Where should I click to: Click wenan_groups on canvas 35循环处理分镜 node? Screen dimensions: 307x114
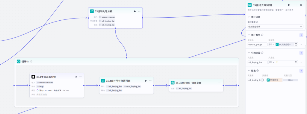107,17
